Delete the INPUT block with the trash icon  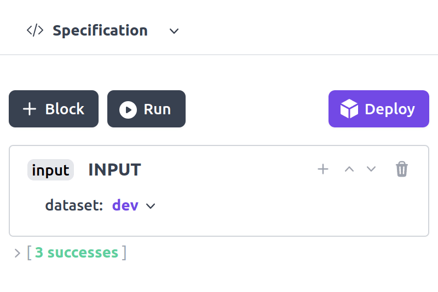[x=402, y=169]
